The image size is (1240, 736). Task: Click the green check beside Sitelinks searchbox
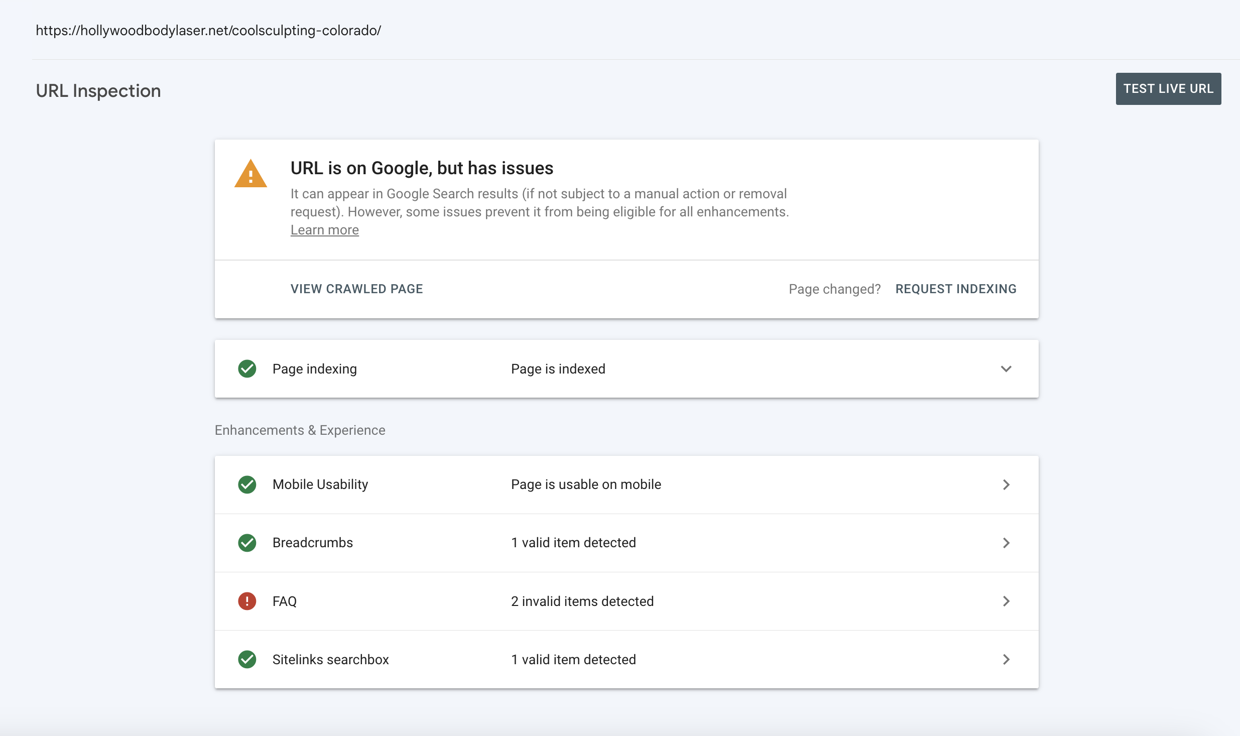pyautogui.click(x=247, y=659)
